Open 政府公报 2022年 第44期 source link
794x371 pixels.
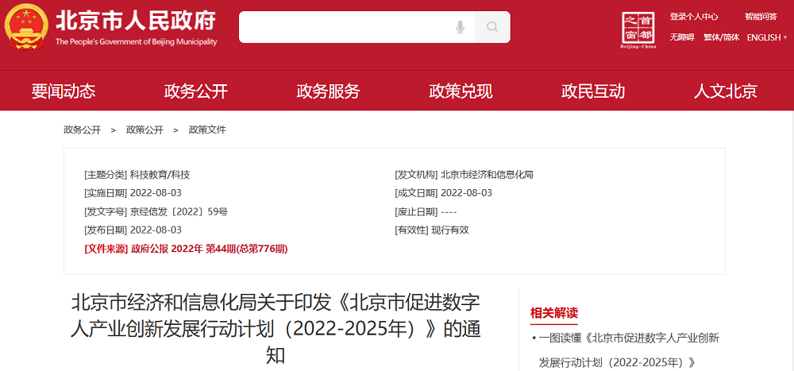pos(209,249)
